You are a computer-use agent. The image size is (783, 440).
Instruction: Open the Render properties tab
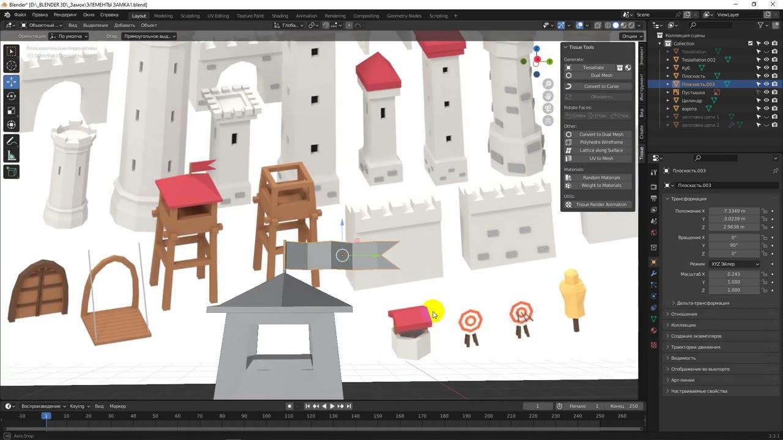point(654,186)
